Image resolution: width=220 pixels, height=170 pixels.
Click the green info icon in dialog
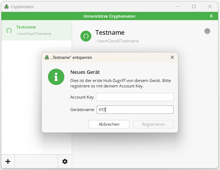coord(56,77)
